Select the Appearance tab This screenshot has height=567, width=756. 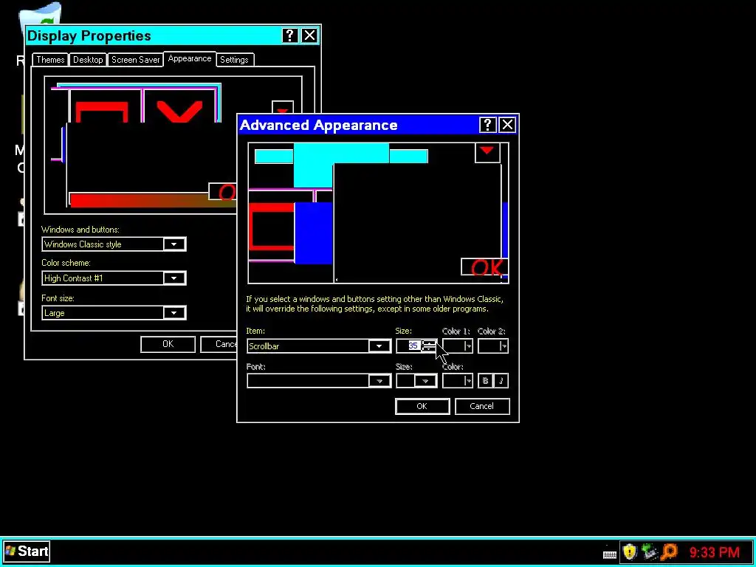click(x=190, y=58)
